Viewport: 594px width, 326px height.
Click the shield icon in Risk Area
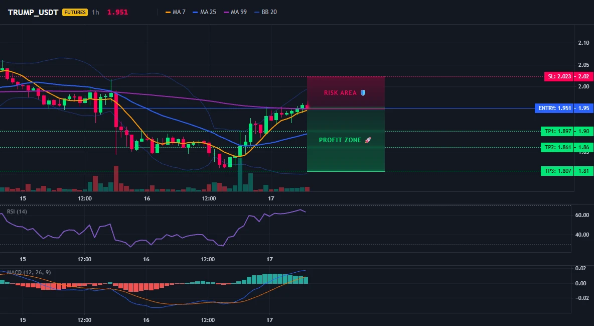363,92
